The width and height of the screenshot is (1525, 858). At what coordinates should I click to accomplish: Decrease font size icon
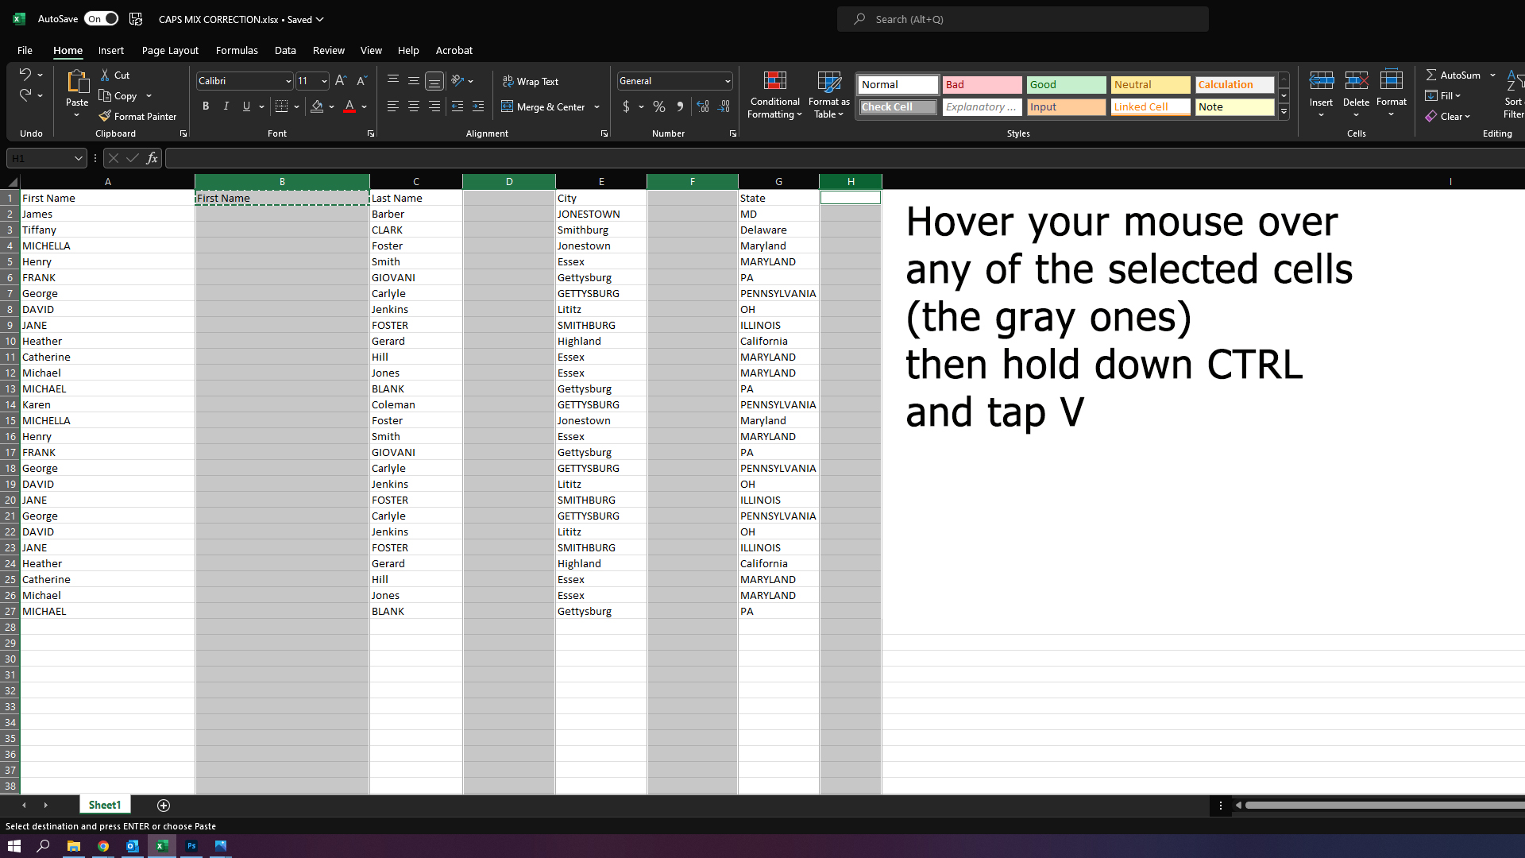click(361, 80)
